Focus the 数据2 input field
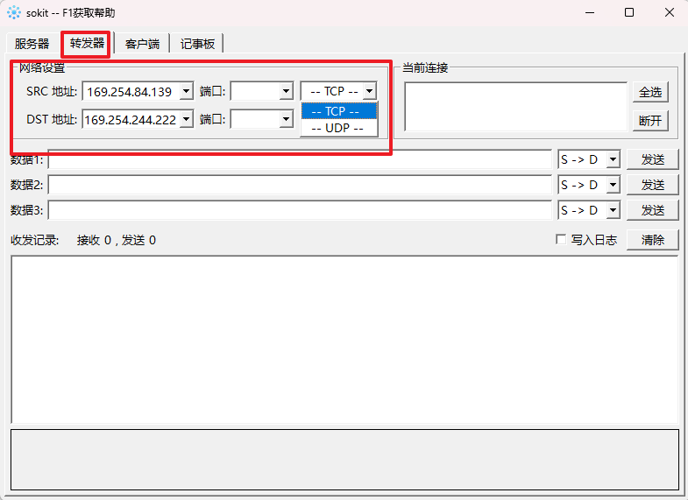 300,185
